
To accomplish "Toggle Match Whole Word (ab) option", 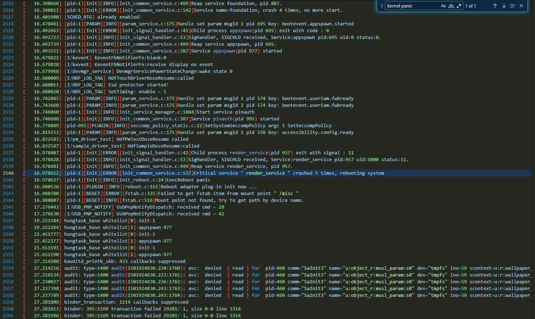I will (x=451, y=6).
